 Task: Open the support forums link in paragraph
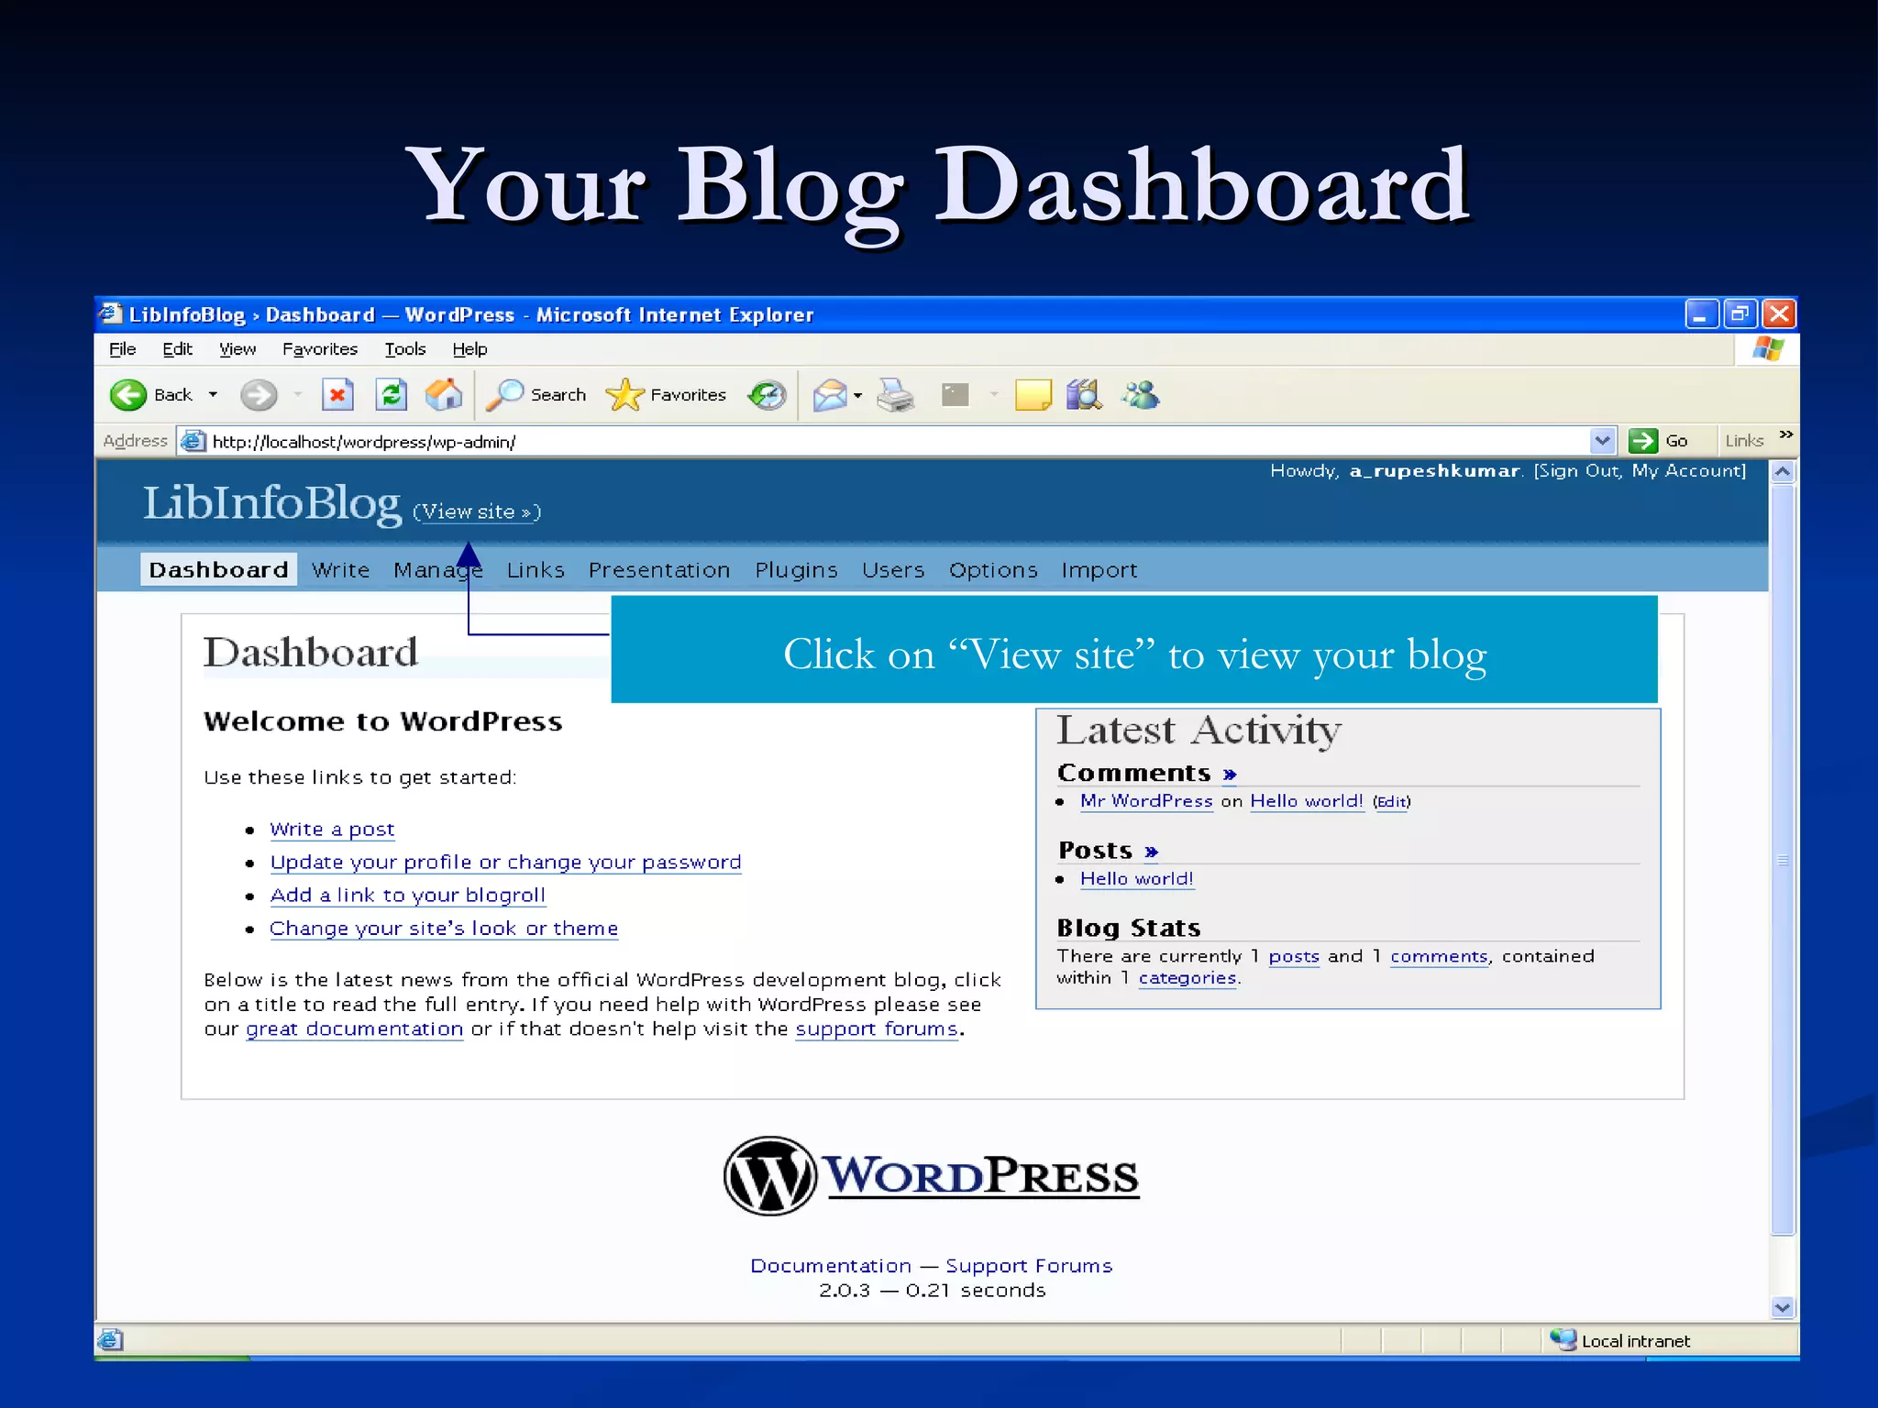(877, 1028)
